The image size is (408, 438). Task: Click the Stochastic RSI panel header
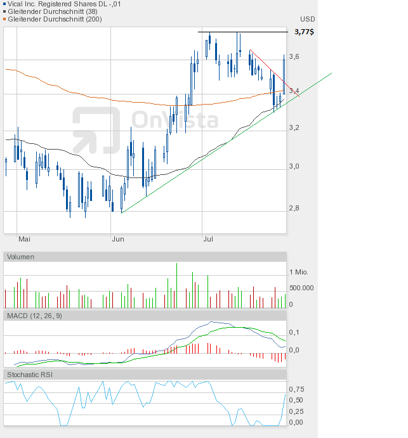coord(145,375)
